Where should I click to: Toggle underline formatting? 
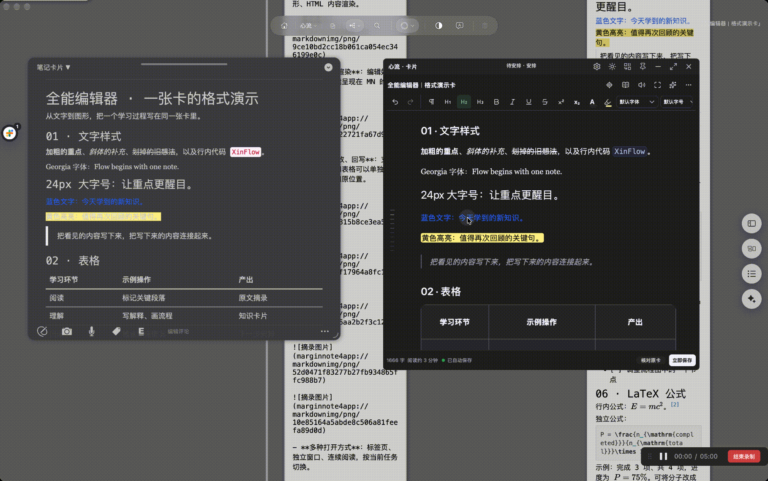(x=528, y=102)
